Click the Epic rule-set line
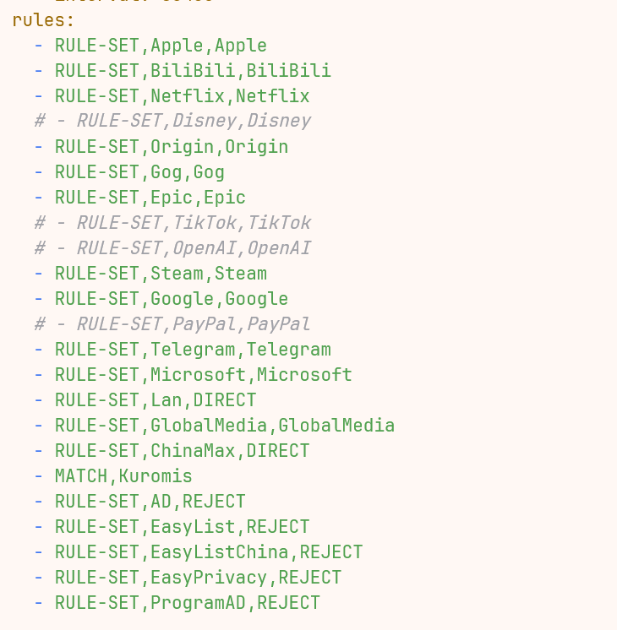The height and width of the screenshot is (630, 617). point(140,198)
